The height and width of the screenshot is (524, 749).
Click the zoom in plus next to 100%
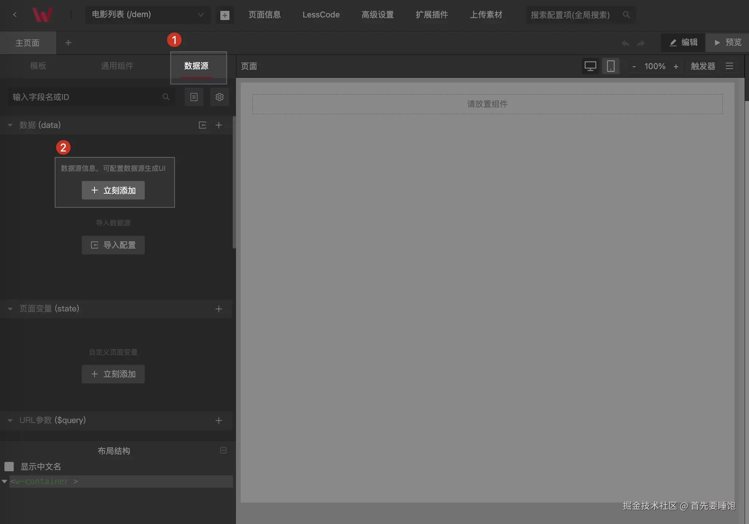click(676, 66)
